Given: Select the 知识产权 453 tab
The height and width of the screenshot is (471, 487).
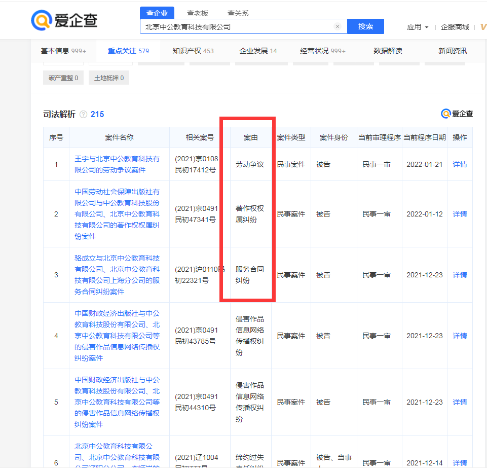Looking at the screenshot, I should tap(193, 51).
